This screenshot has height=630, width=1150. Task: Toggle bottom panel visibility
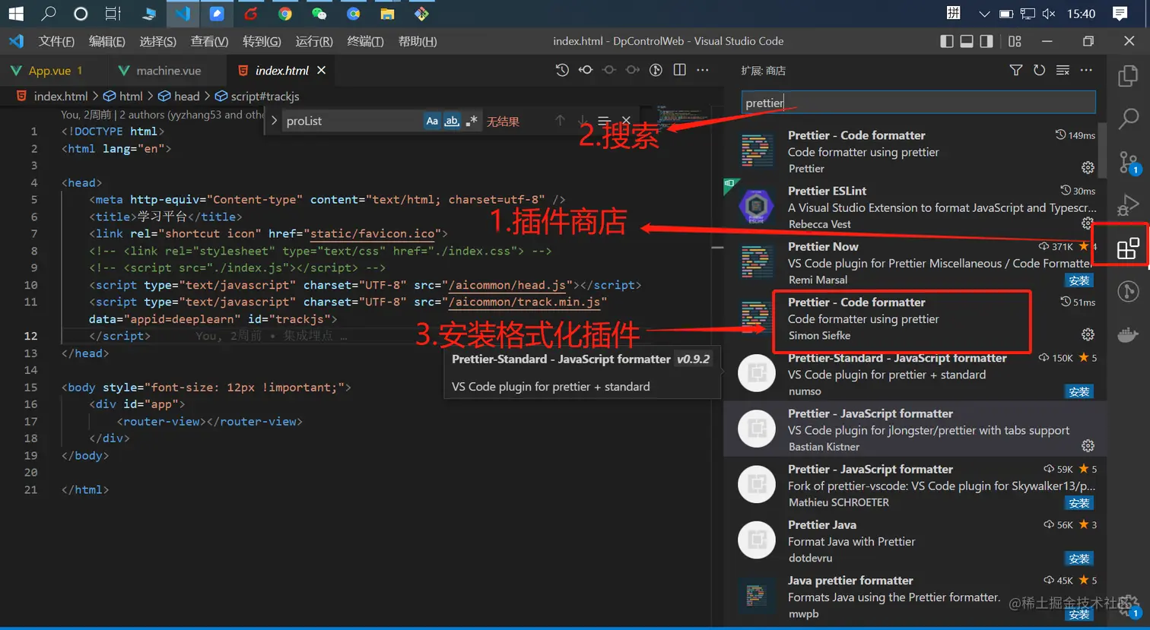tap(967, 41)
